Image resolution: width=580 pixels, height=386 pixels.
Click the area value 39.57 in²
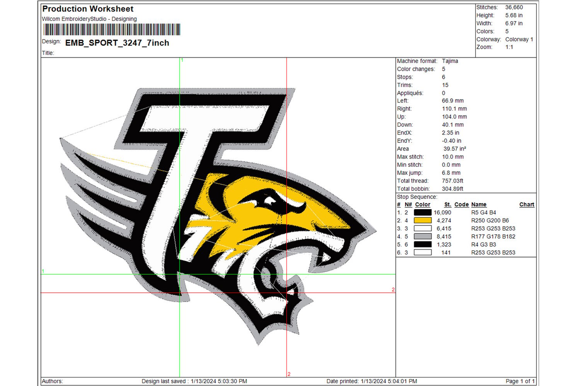tap(455, 149)
